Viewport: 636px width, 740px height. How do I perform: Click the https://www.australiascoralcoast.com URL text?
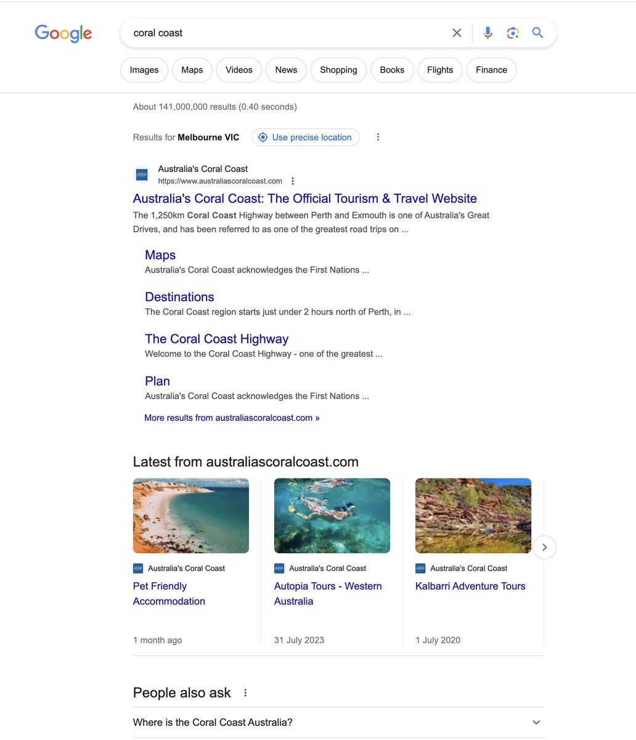(220, 181)
